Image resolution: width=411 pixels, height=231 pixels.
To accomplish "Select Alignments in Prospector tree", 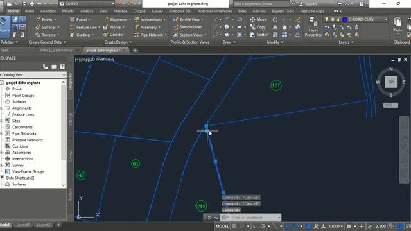I will pyautogui.click(x=22, y=108).
